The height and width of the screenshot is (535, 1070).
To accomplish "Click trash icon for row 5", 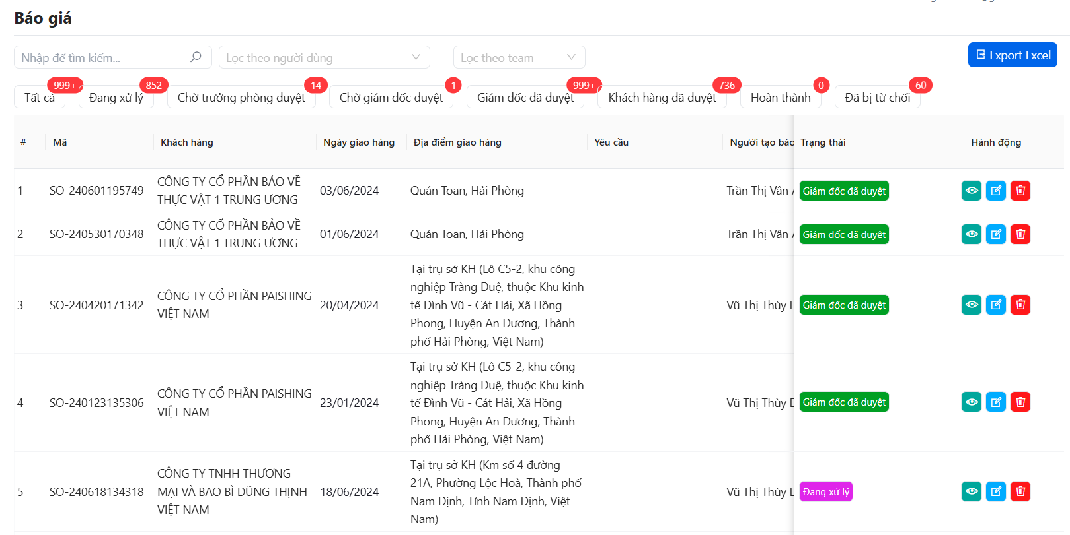I will [1020, 491].
